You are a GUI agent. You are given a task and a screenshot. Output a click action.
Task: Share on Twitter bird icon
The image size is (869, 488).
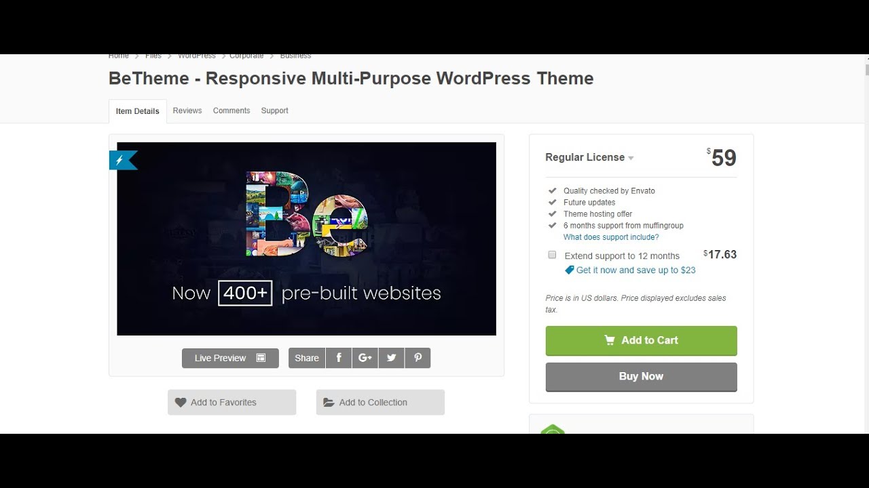point(392,358)
